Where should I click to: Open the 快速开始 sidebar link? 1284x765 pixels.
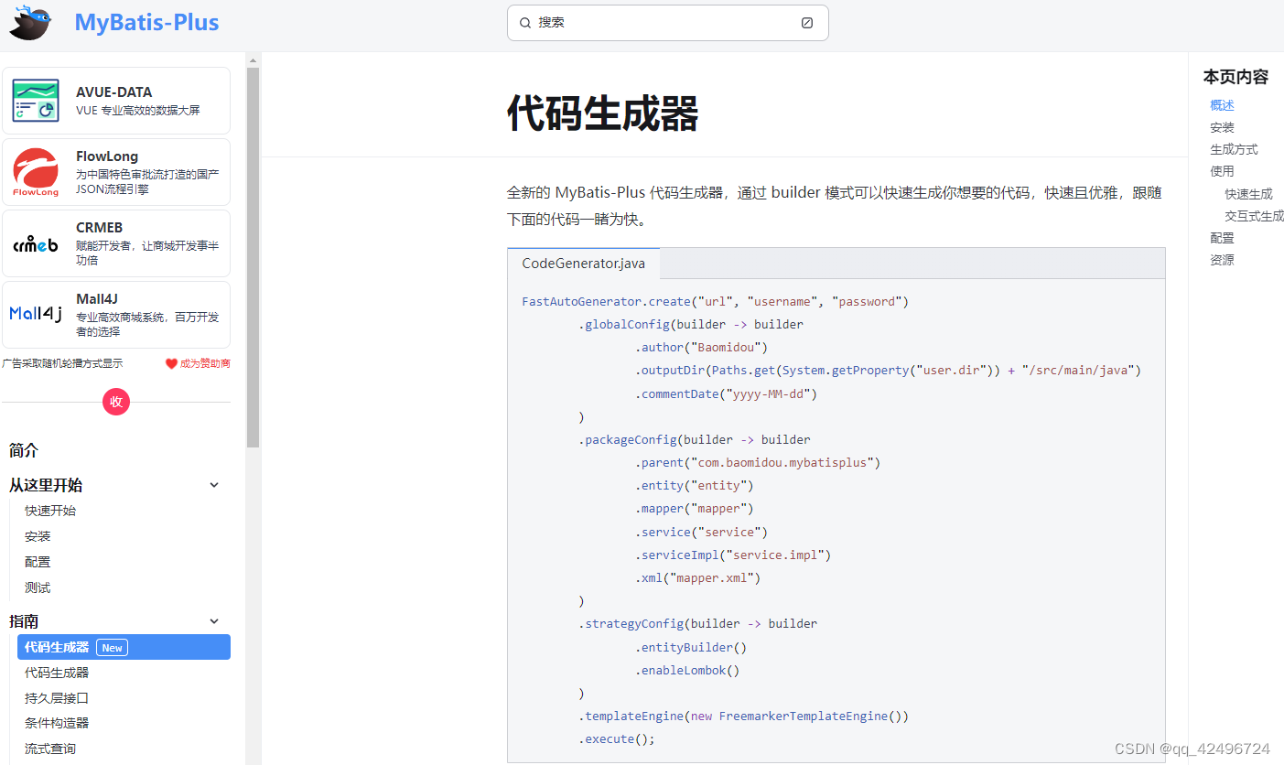click(x=49, y=510)
